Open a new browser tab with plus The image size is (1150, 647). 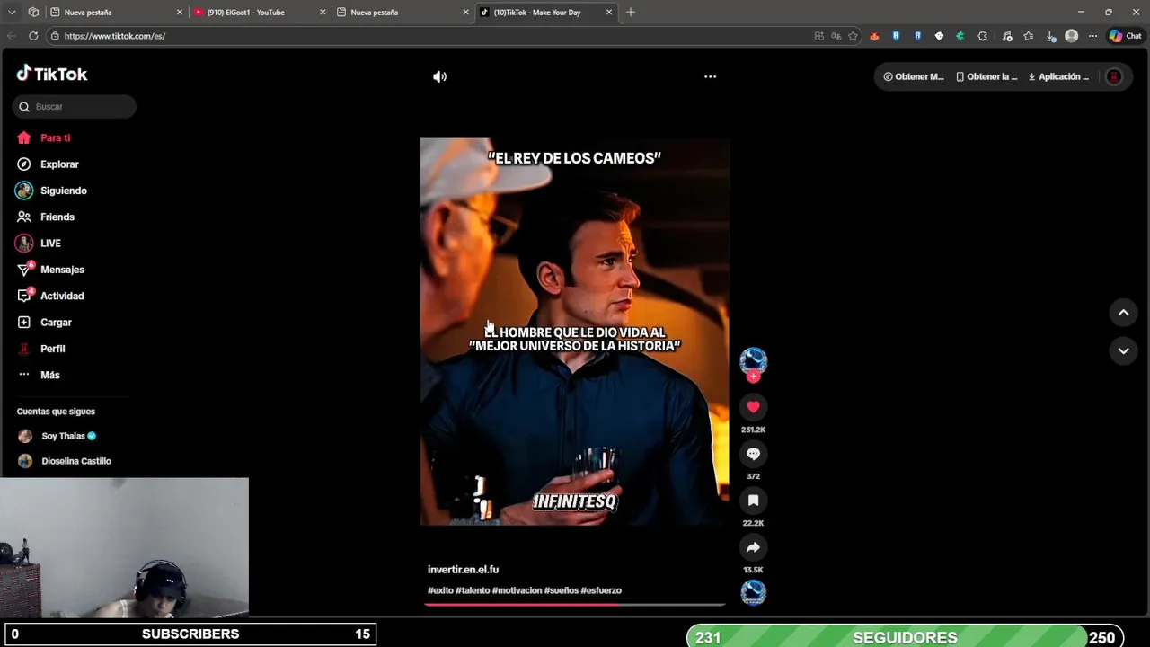tap(630, 13)
